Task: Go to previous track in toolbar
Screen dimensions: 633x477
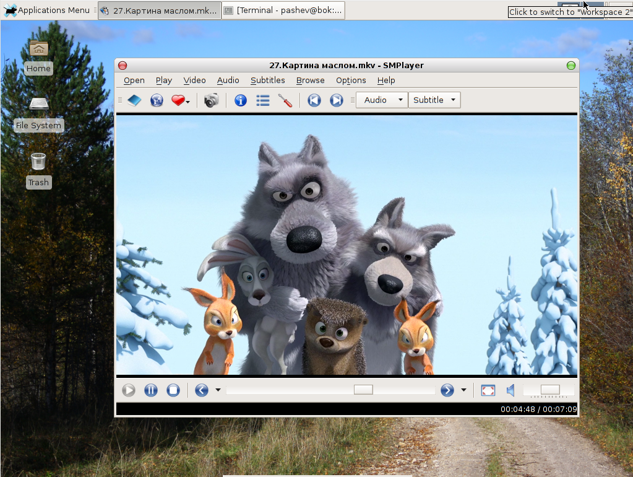Action: (x=314, y=100)
